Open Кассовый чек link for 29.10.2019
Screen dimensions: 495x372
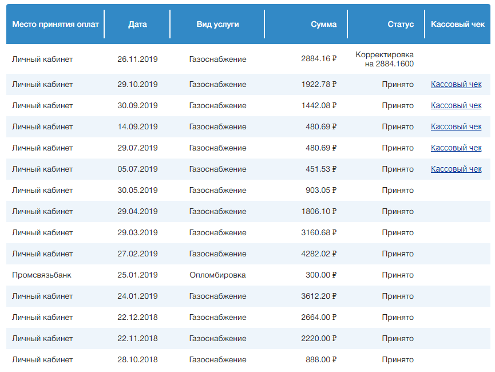(x=456, y=84)
